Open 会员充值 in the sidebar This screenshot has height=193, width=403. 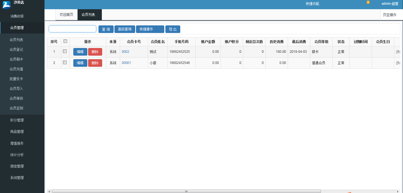[x=16, y=69]
